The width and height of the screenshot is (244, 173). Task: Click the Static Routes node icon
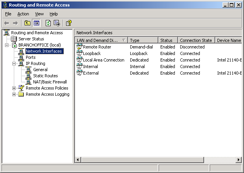[28, 76]
